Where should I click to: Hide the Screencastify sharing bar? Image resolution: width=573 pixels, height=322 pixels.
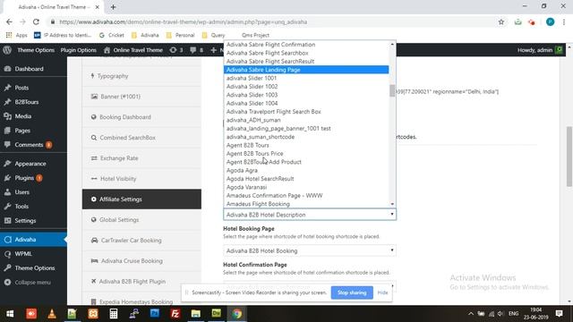point(382,292)
